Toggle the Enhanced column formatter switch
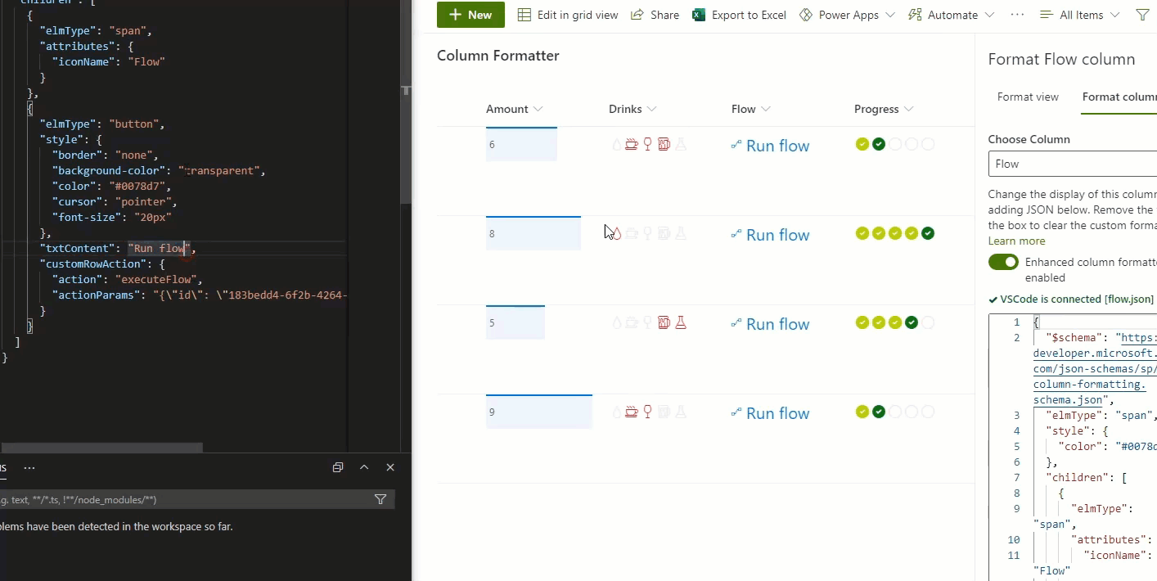The image size is (1157, 581). [x=1003, y=263]
